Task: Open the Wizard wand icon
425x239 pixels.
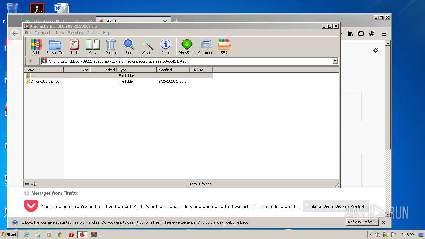Action: click(x=147, y=46)
